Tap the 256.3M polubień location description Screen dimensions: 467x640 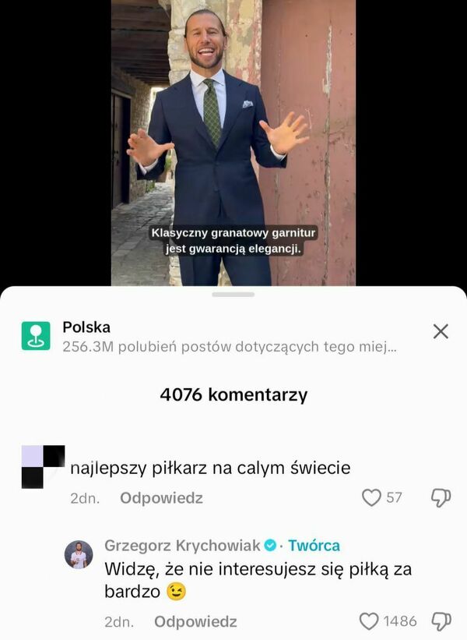click(230, 347)
